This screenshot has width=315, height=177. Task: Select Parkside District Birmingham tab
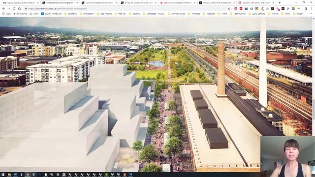[60, 3]
